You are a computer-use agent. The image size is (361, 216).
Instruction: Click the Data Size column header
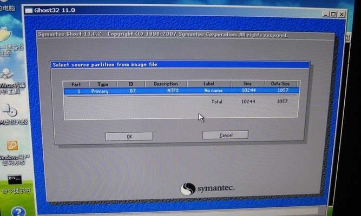280,84
